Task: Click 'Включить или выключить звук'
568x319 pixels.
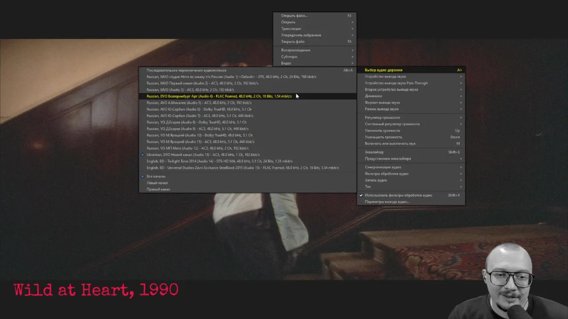Action: [x=411, y=144]
